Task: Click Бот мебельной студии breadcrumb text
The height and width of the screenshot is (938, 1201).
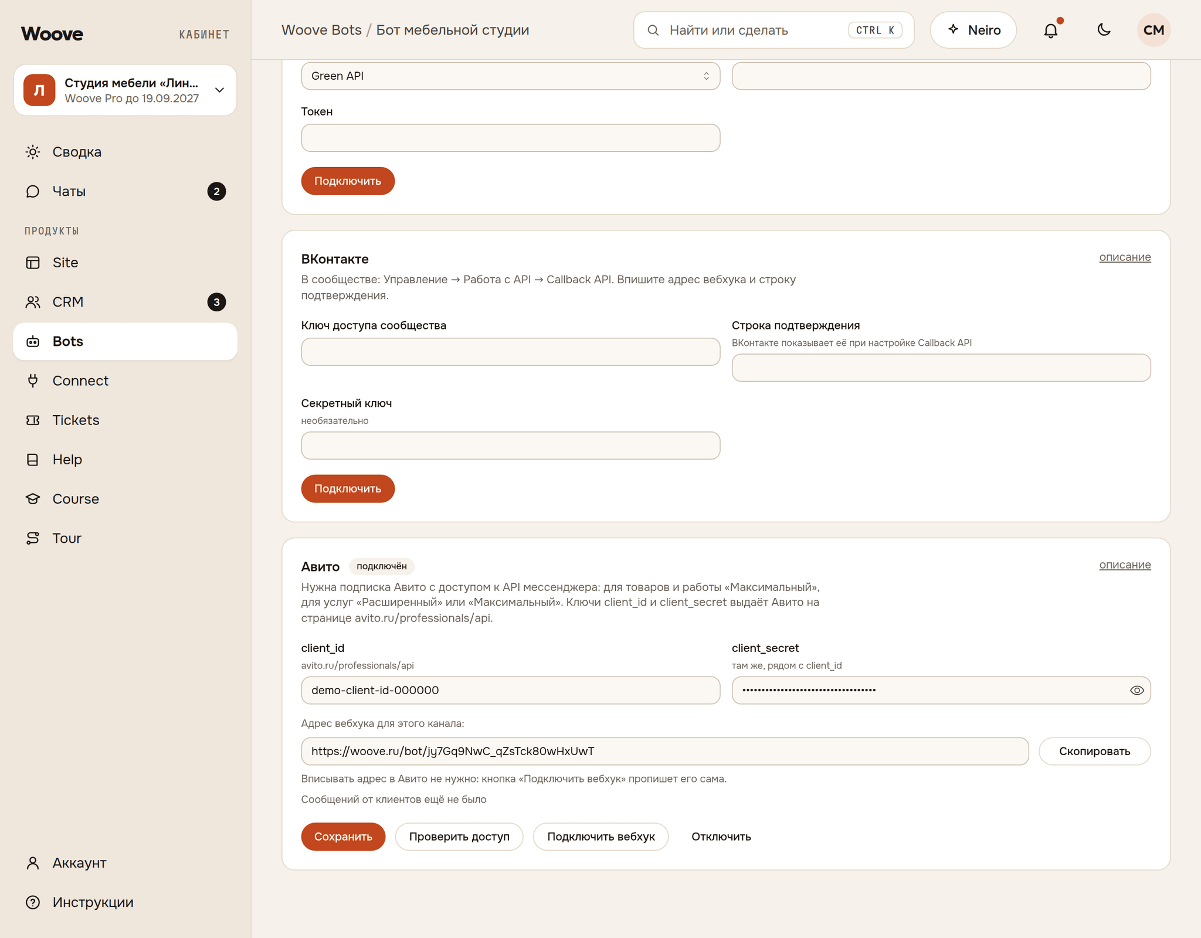Action: coord(452,30)
